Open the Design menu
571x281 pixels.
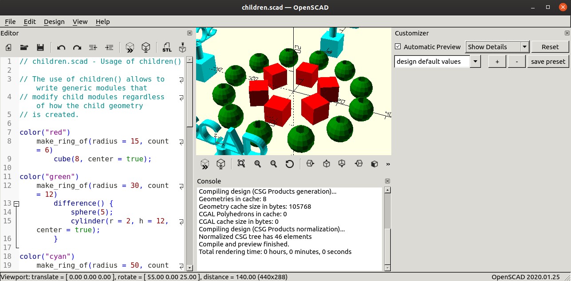click(x=54, y=22)
